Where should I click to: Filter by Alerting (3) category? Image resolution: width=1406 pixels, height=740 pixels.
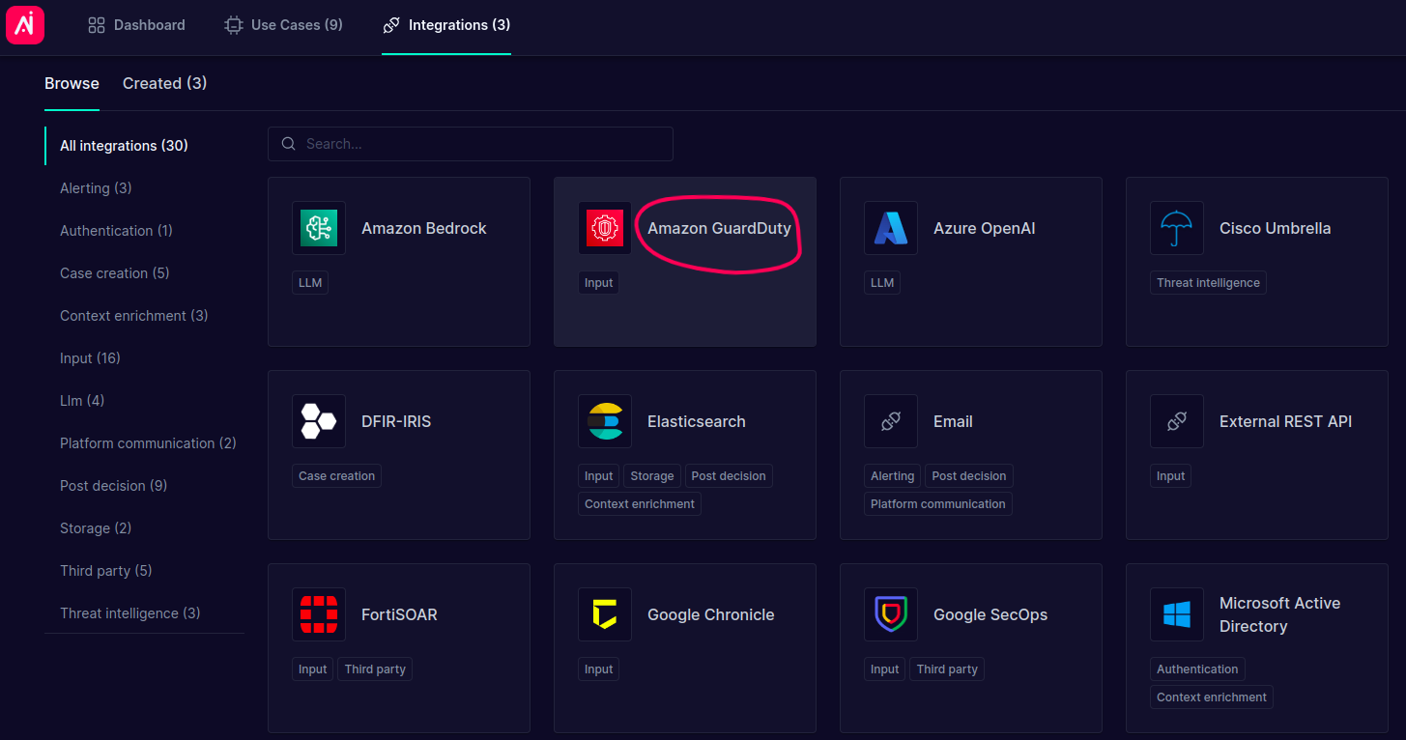click(96, 188)
